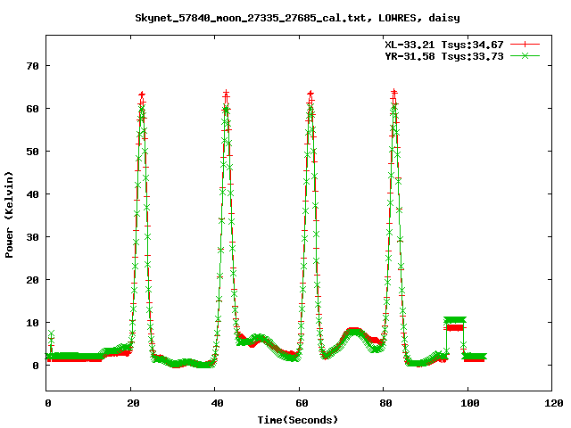Click the second peak's top near 43 seconds
The image size is (571, 428).
226,94
